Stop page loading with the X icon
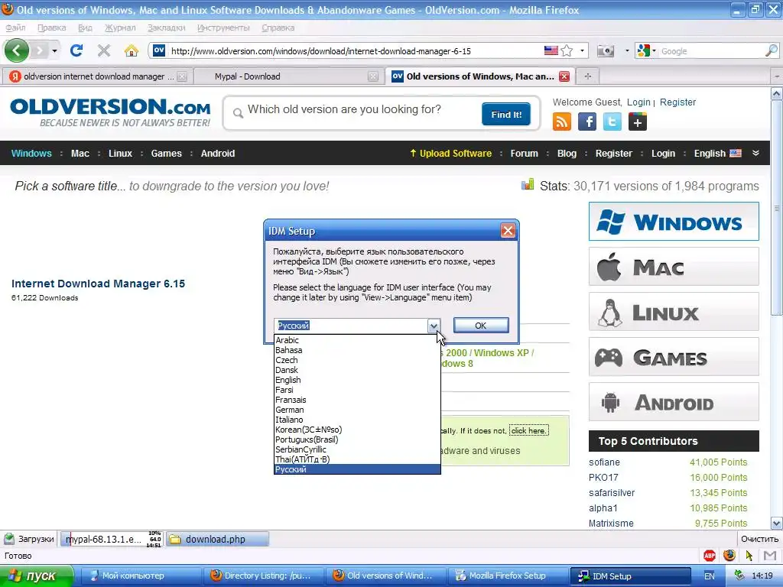 click(x=104, y=50)
